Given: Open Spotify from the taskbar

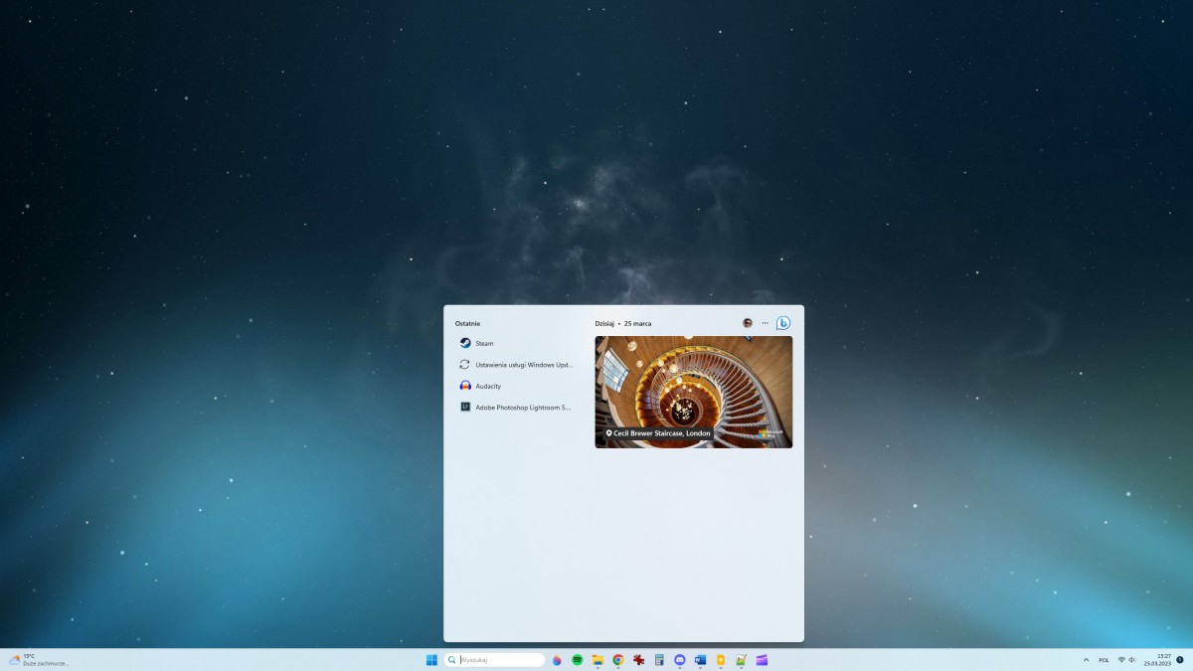Looking at the screenshot, I should (578, 659).
